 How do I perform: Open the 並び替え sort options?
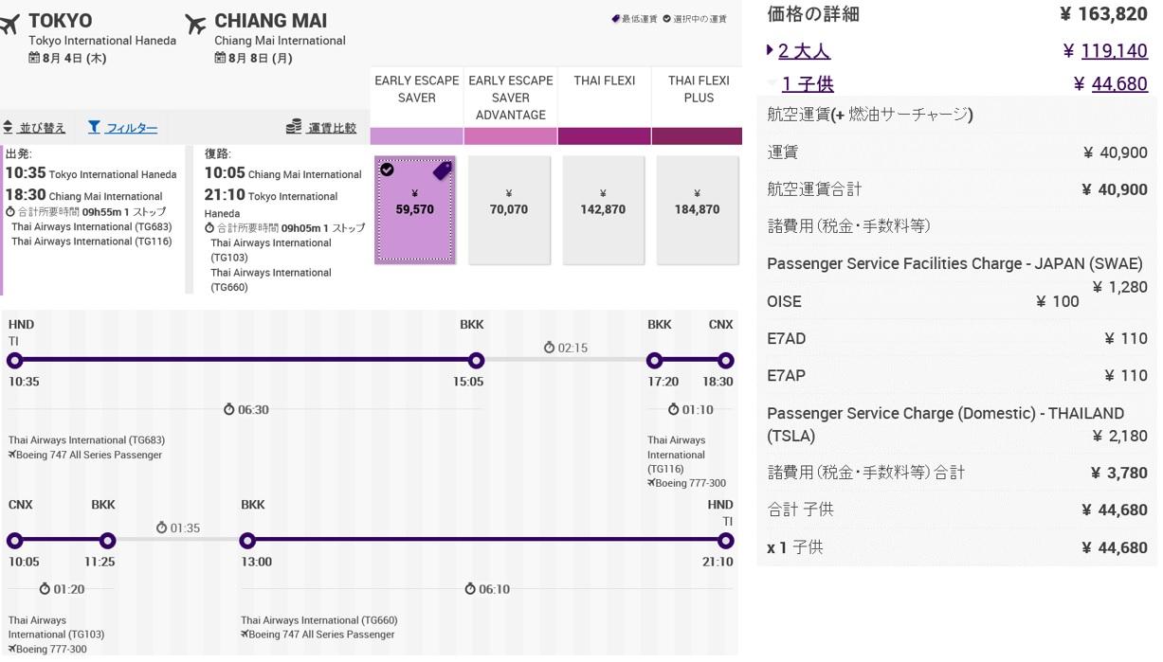click(43, 128)
